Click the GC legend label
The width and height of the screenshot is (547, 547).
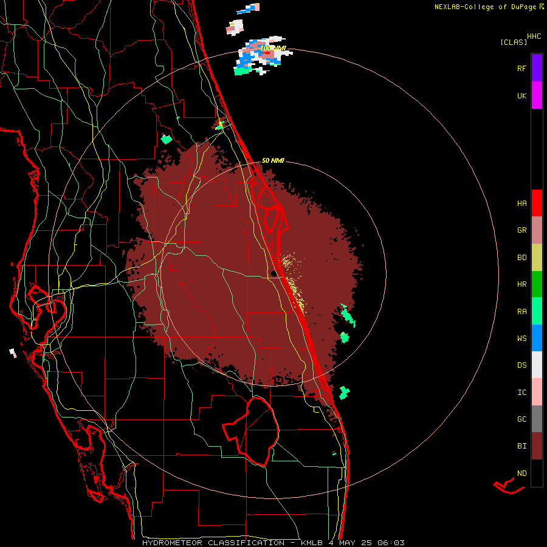click(521, 419)
